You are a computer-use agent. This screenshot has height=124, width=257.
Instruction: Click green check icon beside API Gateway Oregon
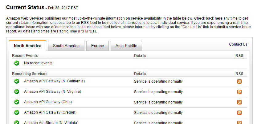pyautogui.click(x=17, y=112)
